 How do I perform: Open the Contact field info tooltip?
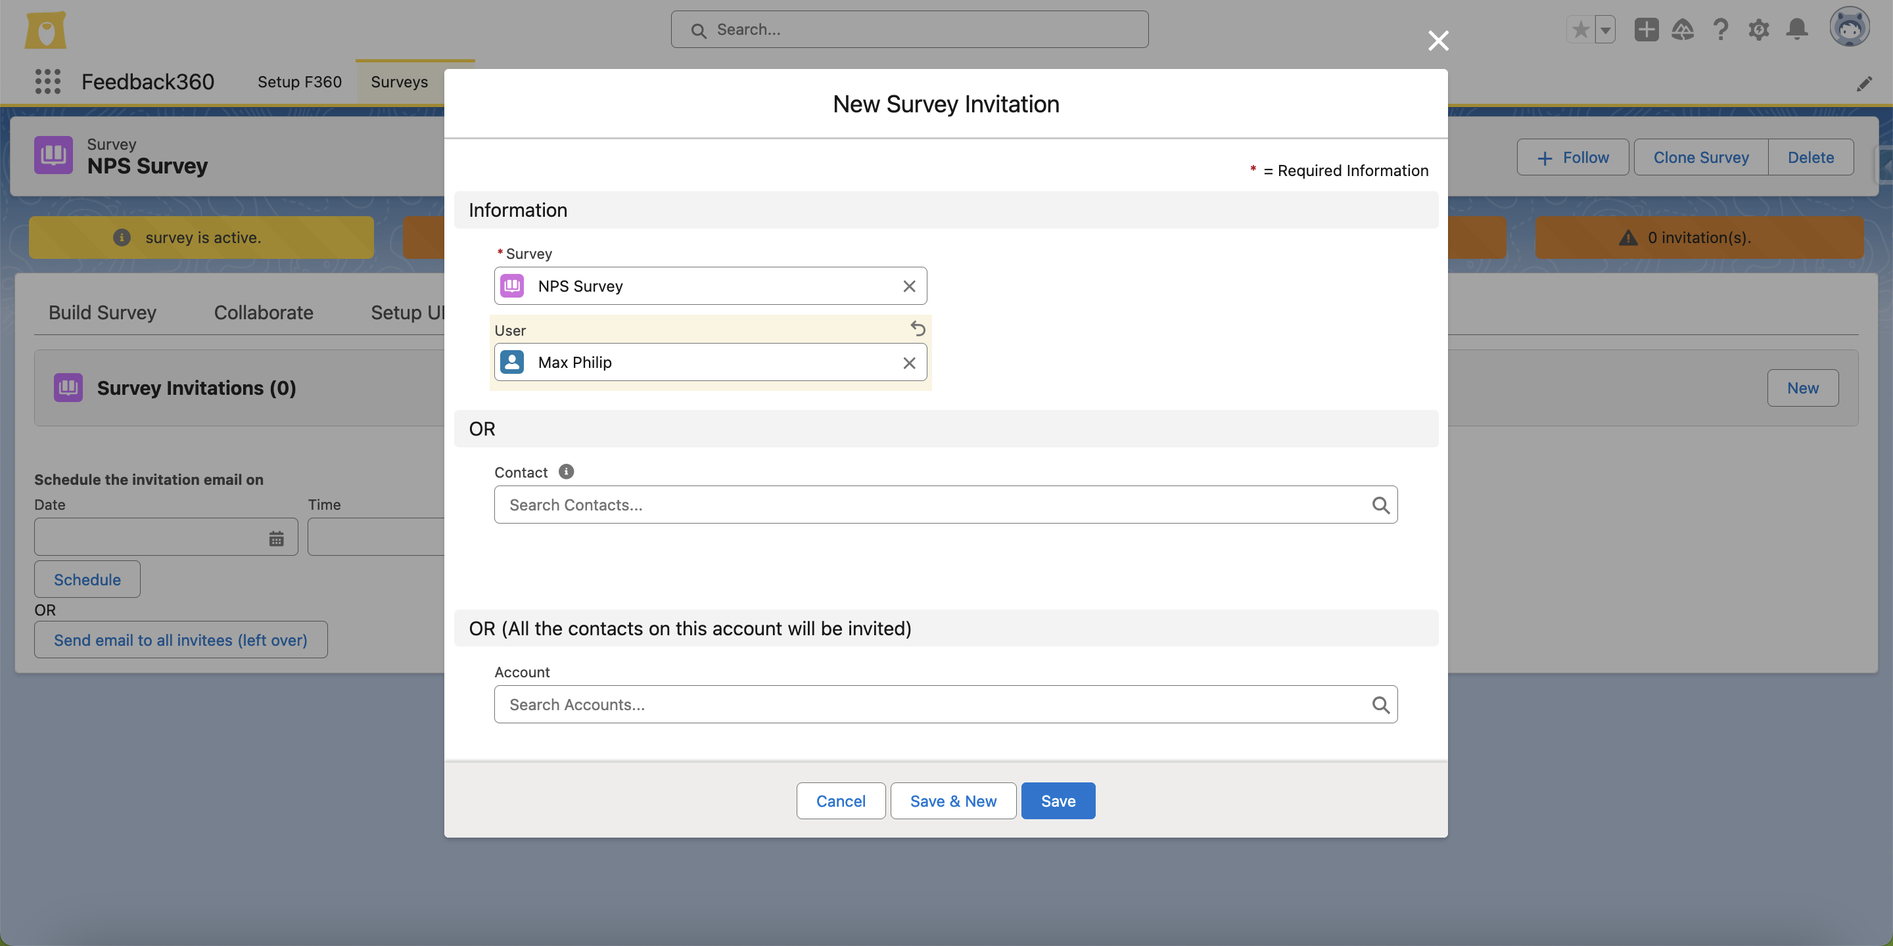tap(566, 472)
